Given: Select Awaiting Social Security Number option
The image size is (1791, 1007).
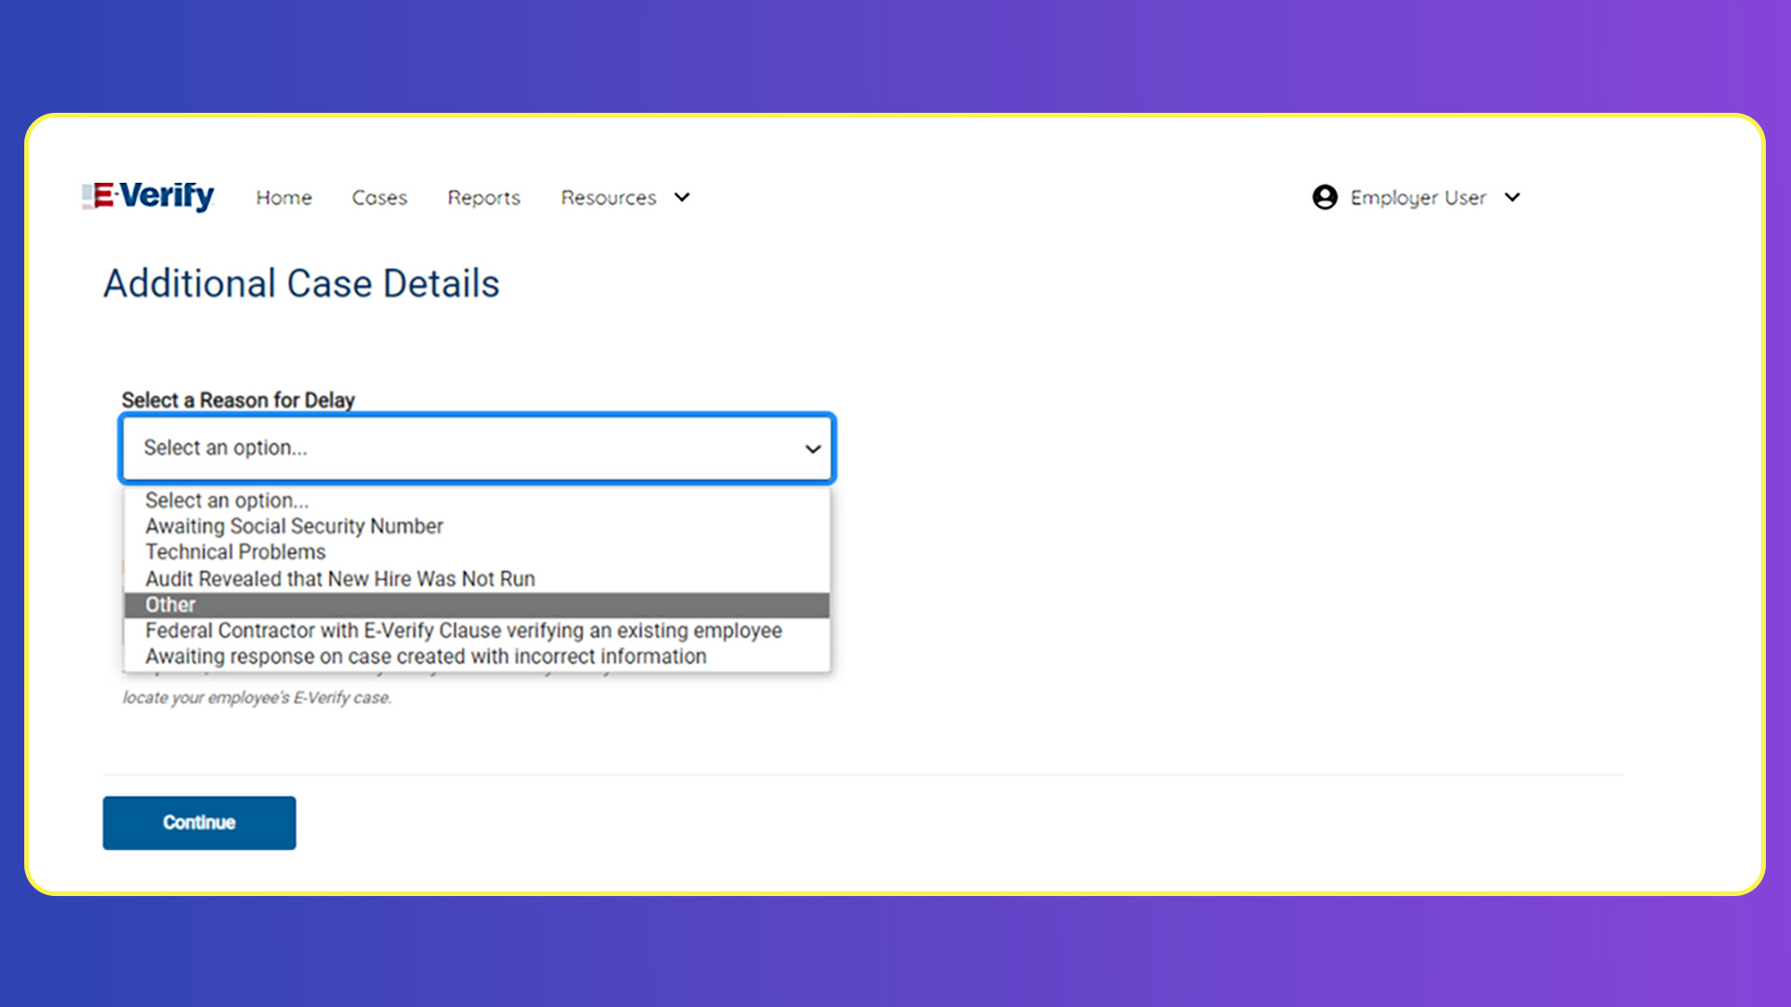Looking at the screenshot, I should tap(294, 527).
